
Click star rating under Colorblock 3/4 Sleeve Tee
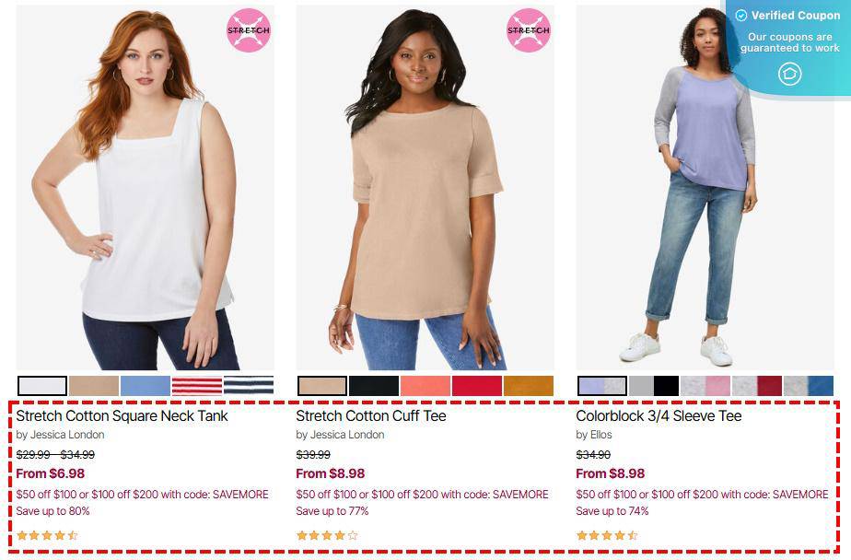(x=607, y=535)
